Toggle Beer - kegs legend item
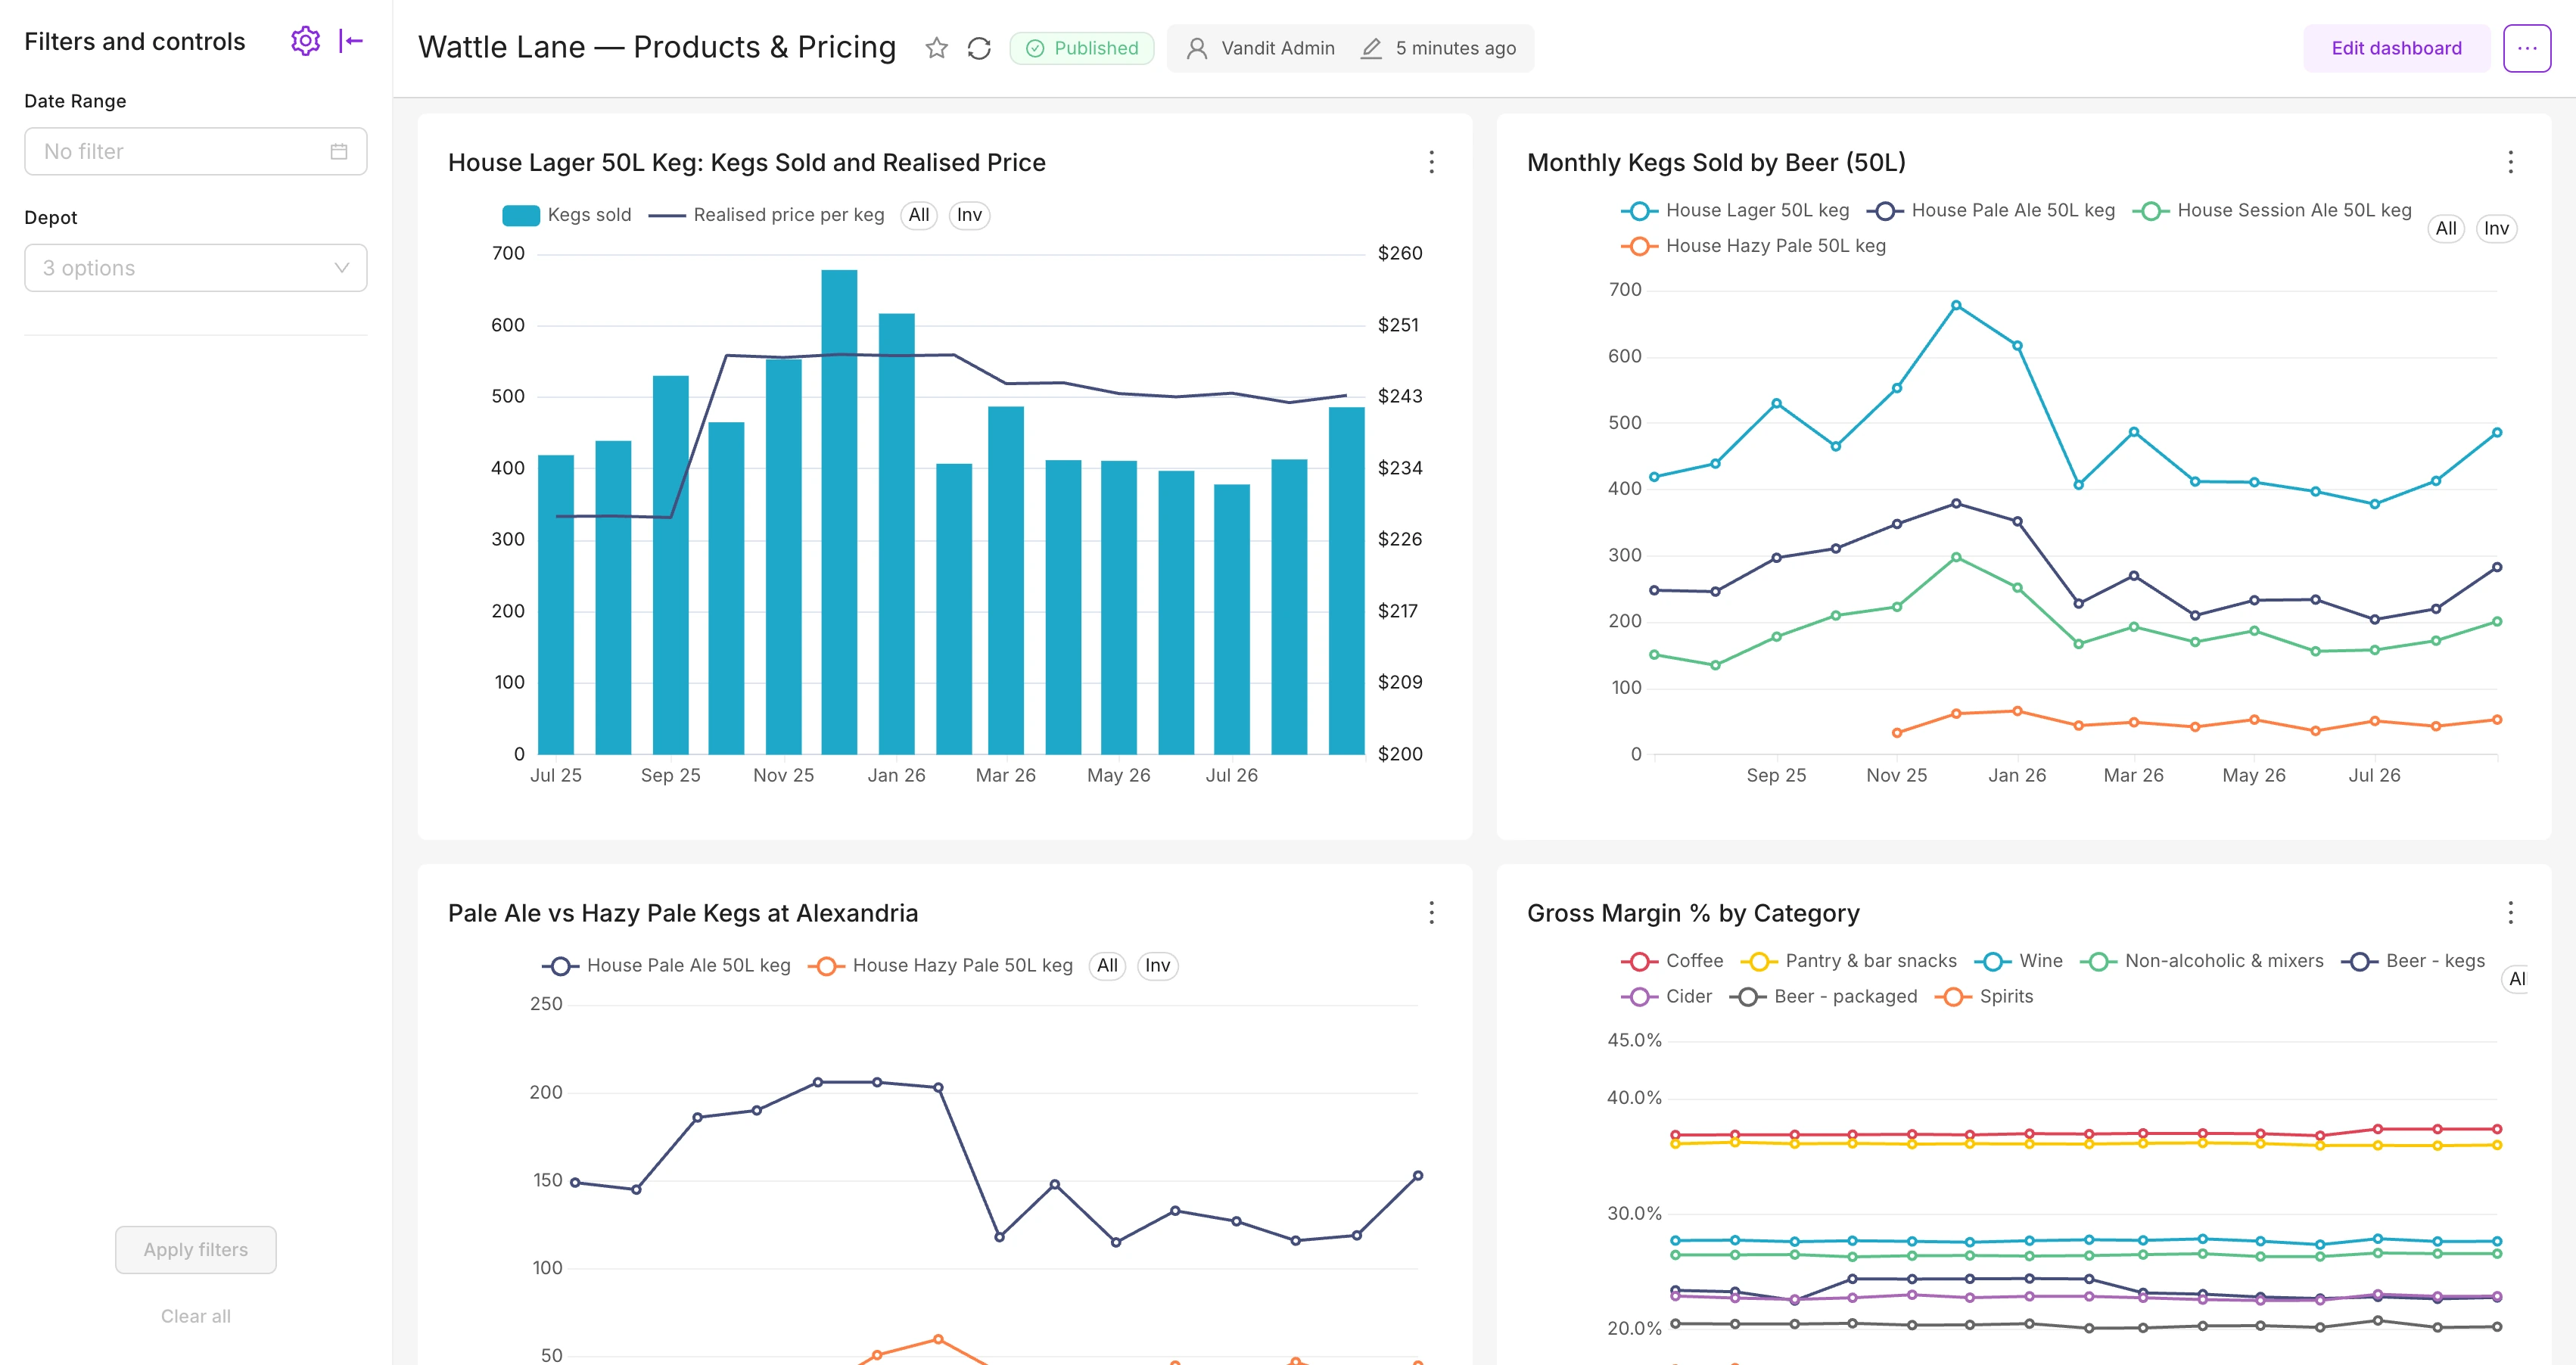This screenshot has height=1365, width=2576. coord(2413,961)
